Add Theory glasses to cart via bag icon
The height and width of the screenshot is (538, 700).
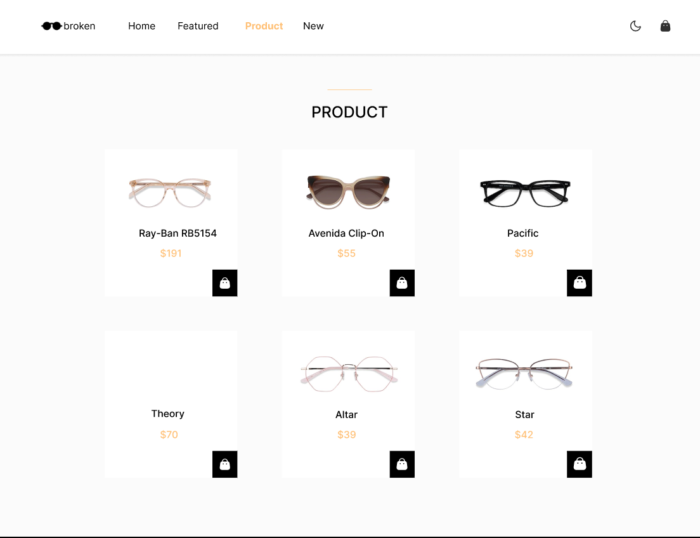point(225,464)
